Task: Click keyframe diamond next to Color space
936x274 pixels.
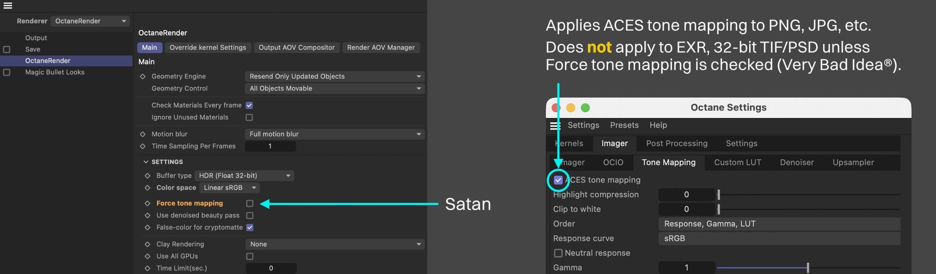Action: pyautogui.click(x=147, y=188)
